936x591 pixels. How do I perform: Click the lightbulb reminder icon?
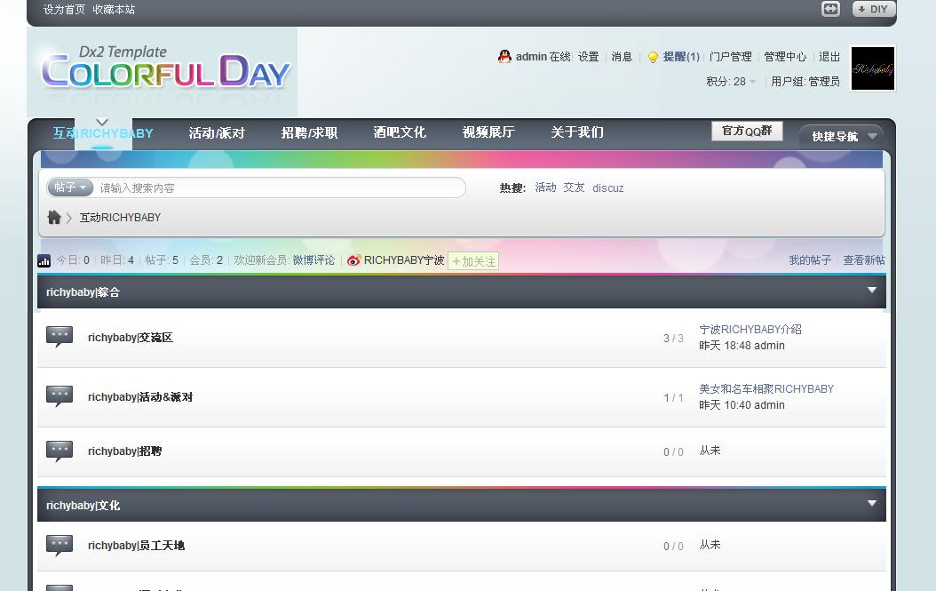[x=653, y=57]
